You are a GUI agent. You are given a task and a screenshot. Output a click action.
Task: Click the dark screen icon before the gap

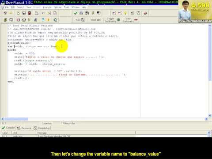pyautogui.click(x=98, y=13)
